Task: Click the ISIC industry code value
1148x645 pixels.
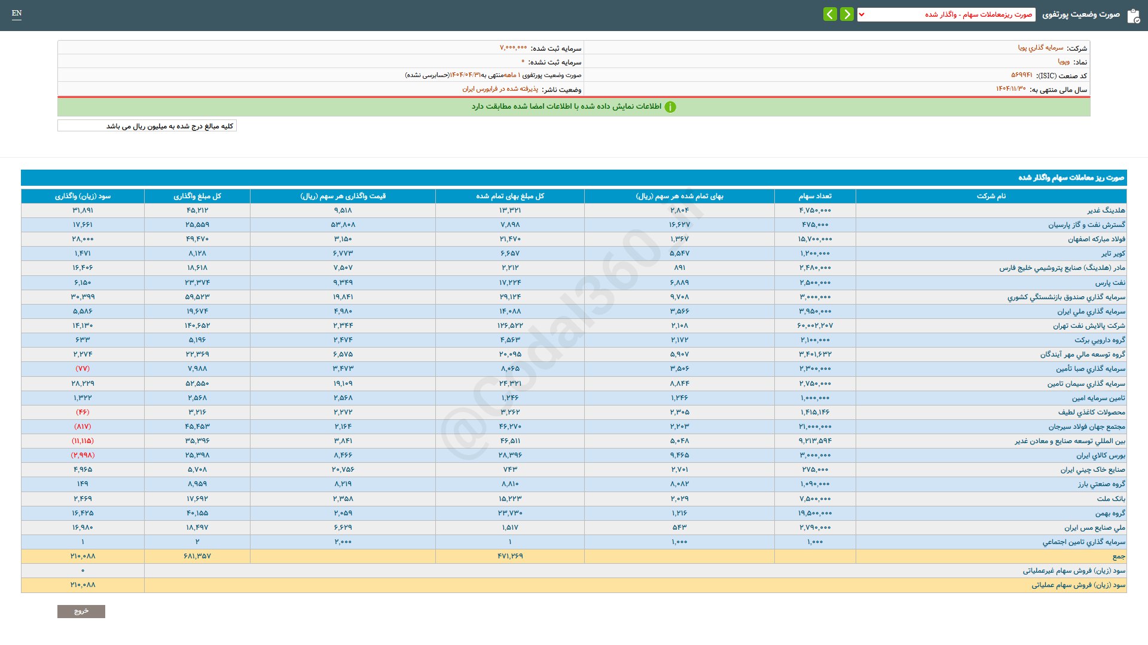Action: click(x=1021, y=75)
